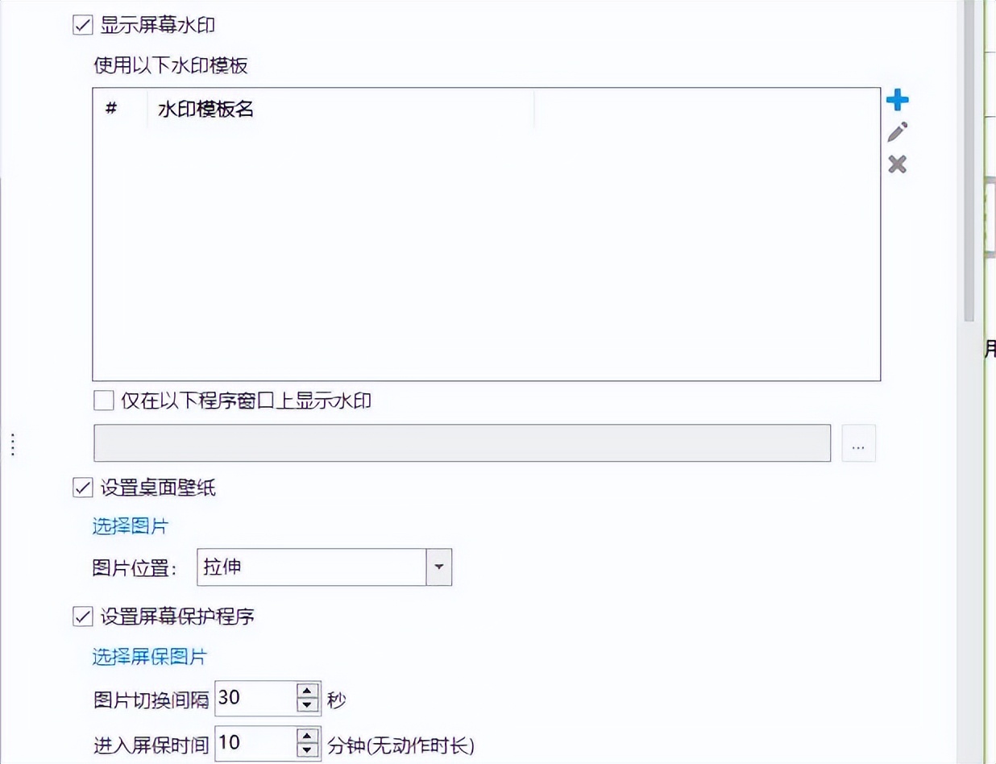Click the downward stepper arrow beside 30 seconds
Screen dimensions: 996x764
307,704
